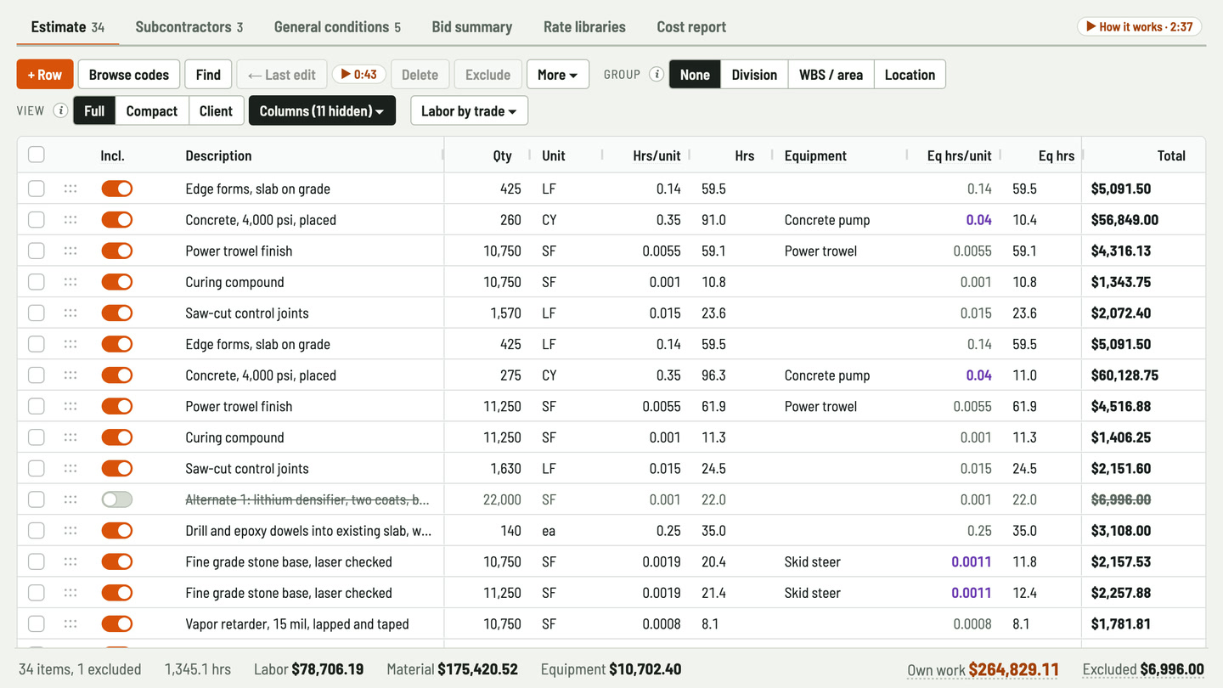
Task: Toggle Incl. switch for Edge forms first row
Action: (117, 189)
